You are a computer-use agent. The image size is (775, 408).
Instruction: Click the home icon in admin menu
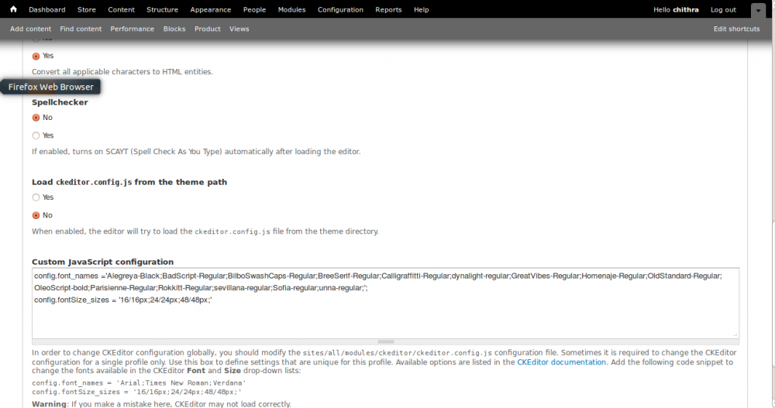pyautogui.click(x=13, y=9)
